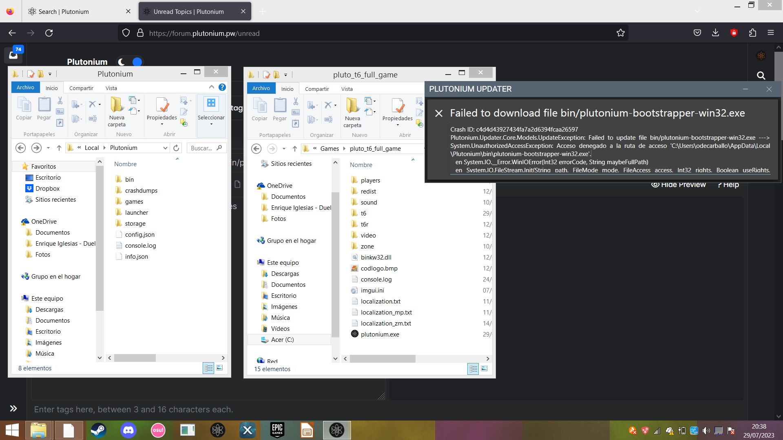Open recent locations dropdown in Plutonium window
This screenshot has width=783, height=440.
click(48, 148)
